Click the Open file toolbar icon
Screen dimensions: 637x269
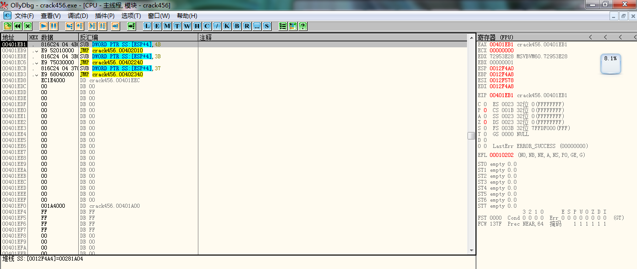pyautogui.click(x=7, y=26)
